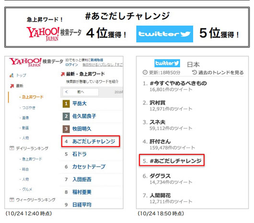Click the 59,112件のツイート count
The width and height of the screenshot is (254, 223).
click(171, 128)
